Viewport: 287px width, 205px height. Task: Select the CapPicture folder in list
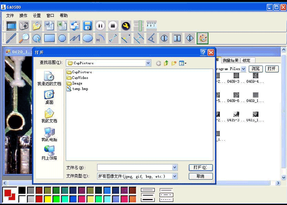79,72
